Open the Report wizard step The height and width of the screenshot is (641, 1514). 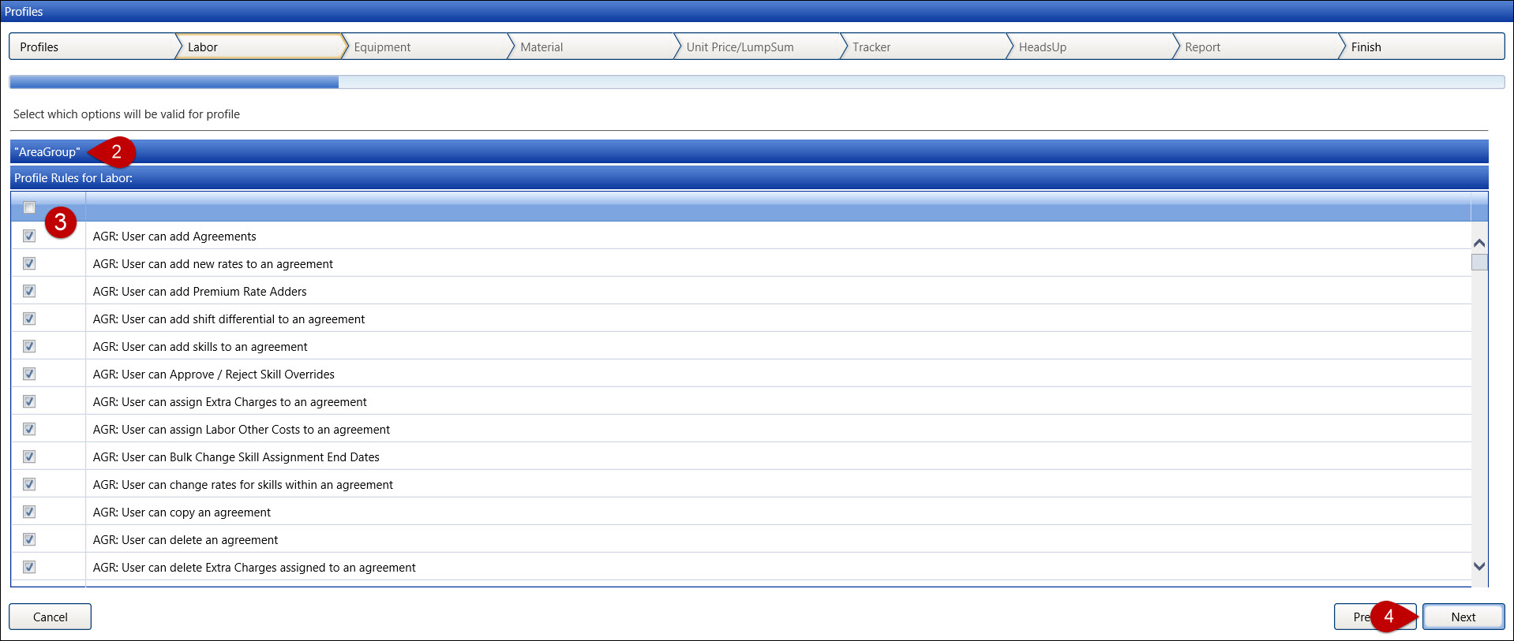1202,47
